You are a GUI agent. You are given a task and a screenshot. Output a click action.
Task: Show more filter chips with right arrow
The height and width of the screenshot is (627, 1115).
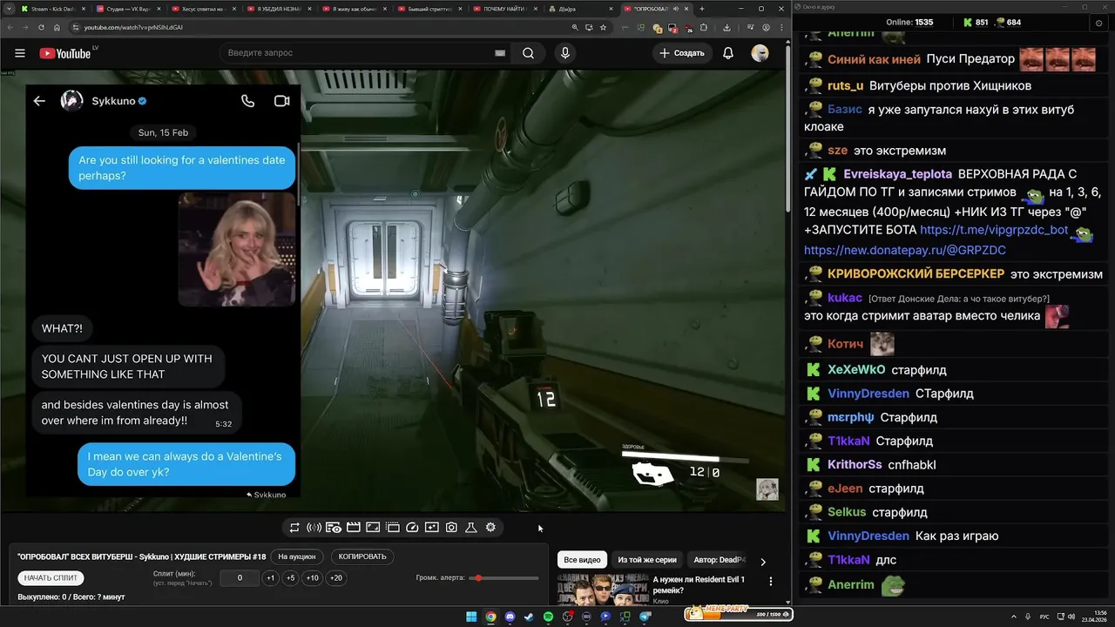click(763, 562)
